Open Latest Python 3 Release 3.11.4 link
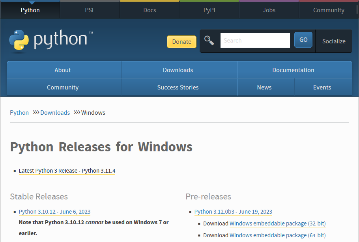 pos(67,171)
